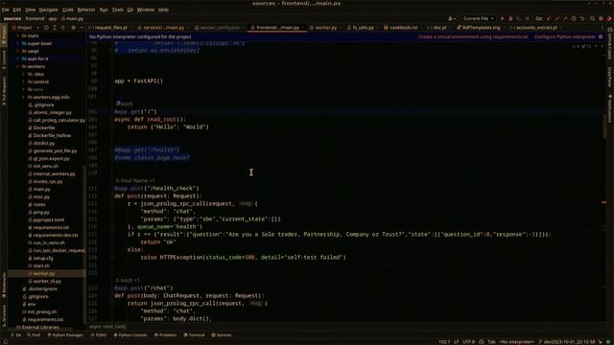Click the Git push arrow icon

pyautogui.click(x=565, y=19)
